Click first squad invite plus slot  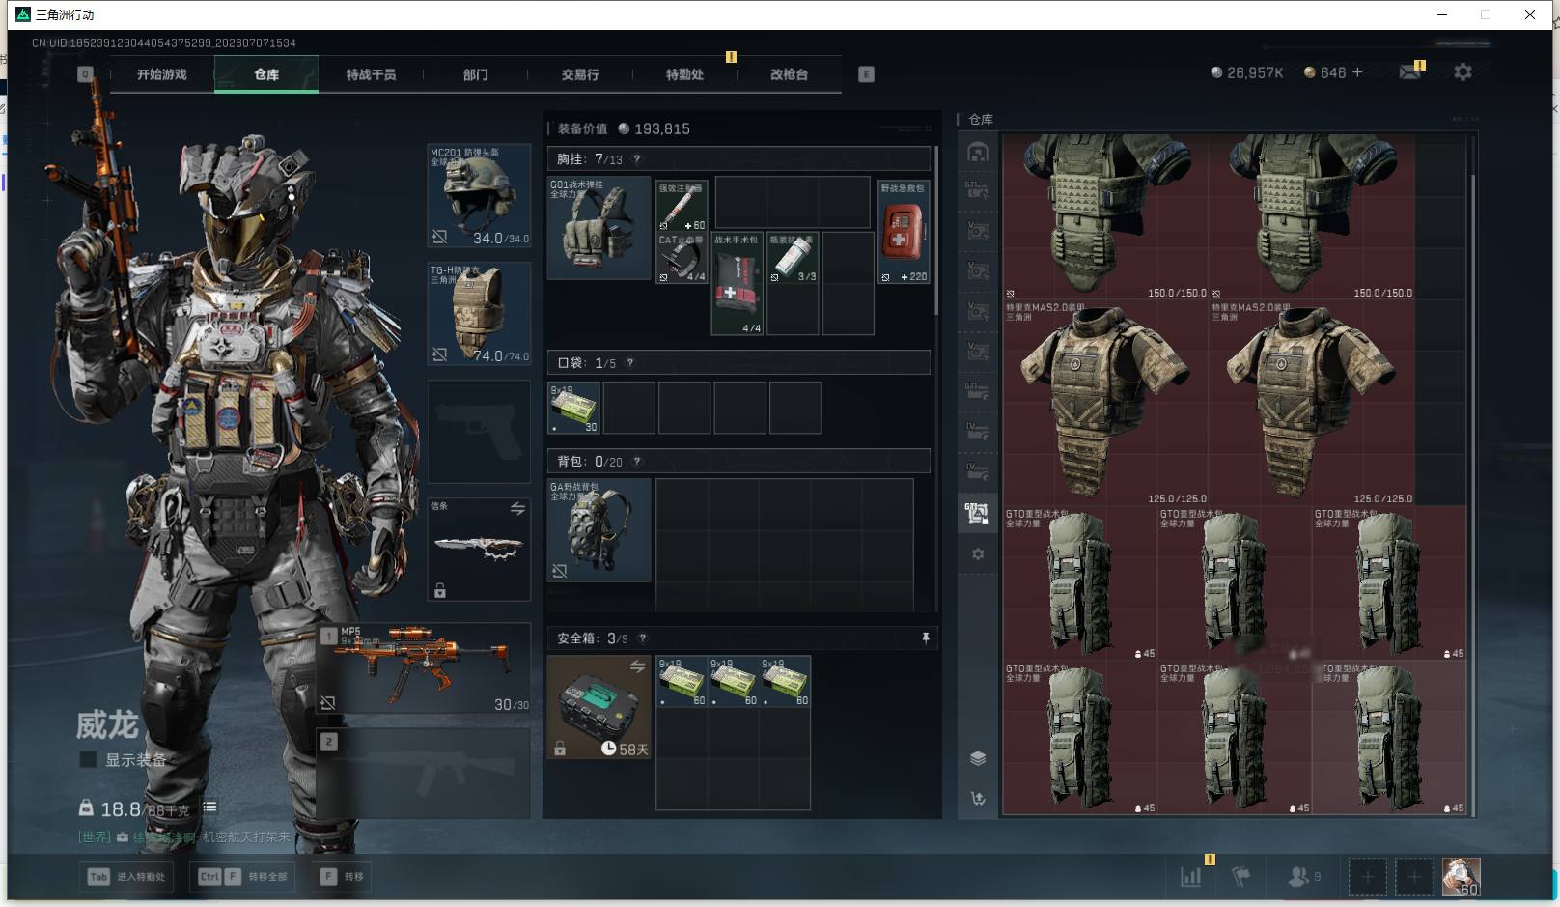(x=1367, y=877)
